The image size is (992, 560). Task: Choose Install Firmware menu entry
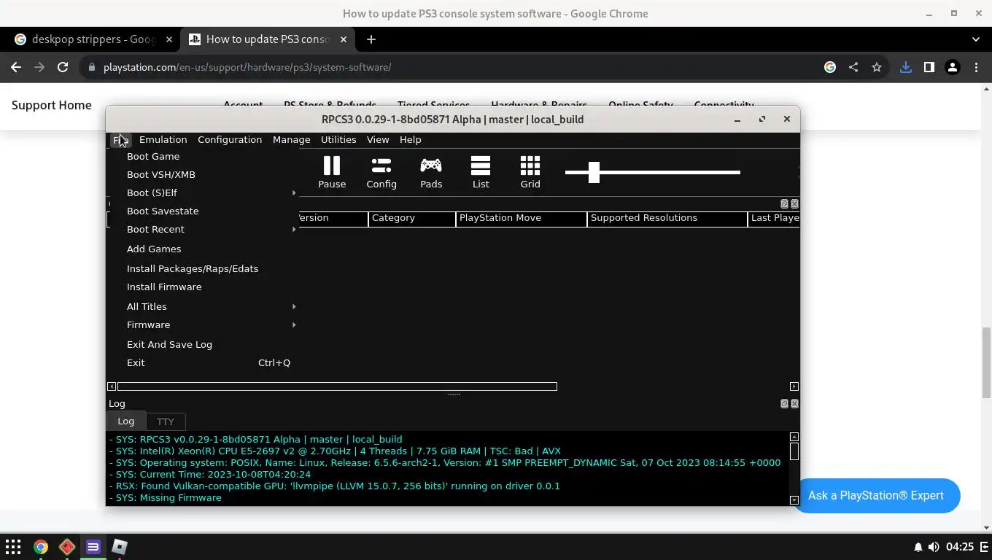tap(203, 287)
